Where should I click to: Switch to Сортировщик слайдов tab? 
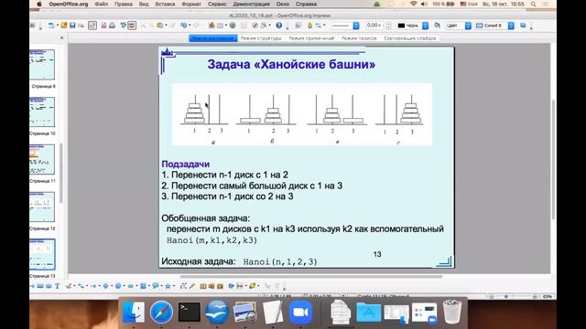click(x=410, y=38)
